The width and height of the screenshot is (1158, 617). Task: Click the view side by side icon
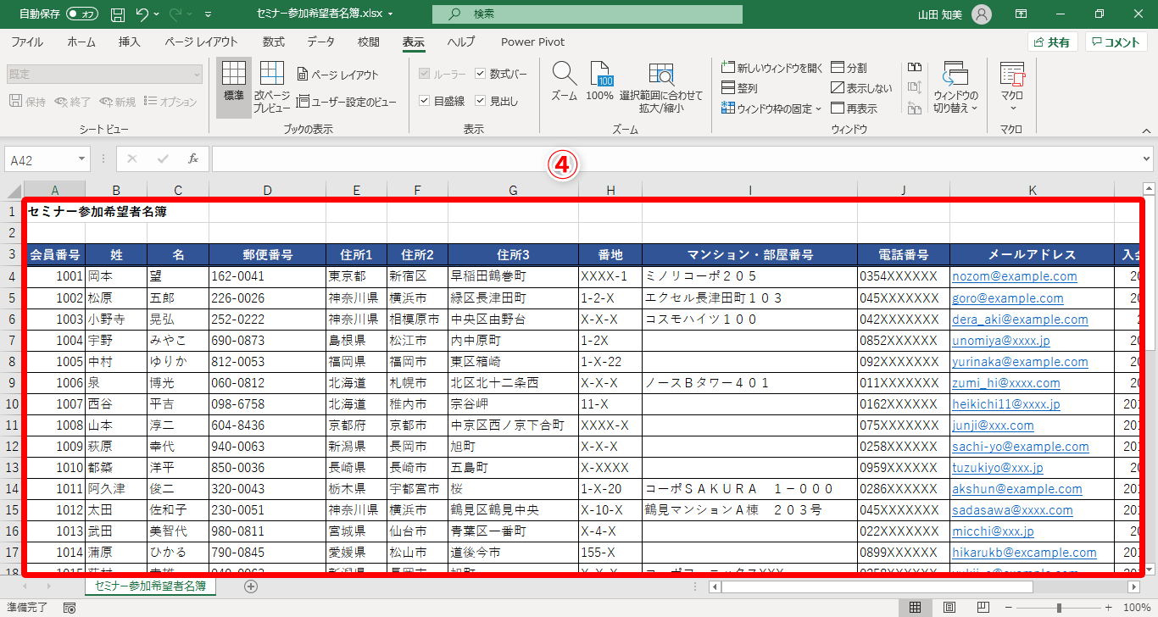(914, 68)
